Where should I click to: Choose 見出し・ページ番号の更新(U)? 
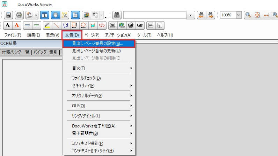(99, 51)
